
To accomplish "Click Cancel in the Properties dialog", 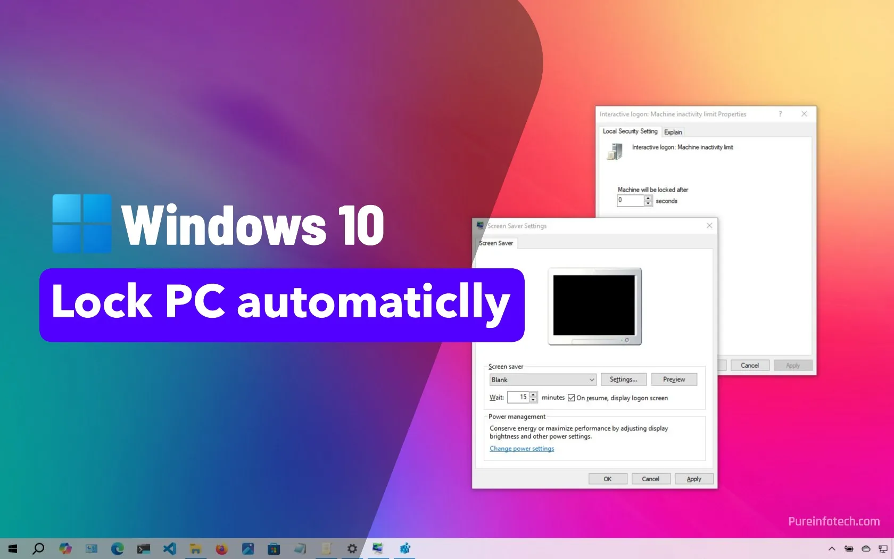I will click(x=750, y=365).
